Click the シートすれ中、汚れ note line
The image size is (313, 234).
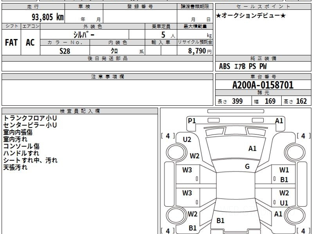pyautogui.click(x=30, y=160)
